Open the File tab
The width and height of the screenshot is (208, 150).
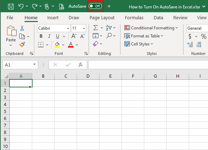[10, 17]
